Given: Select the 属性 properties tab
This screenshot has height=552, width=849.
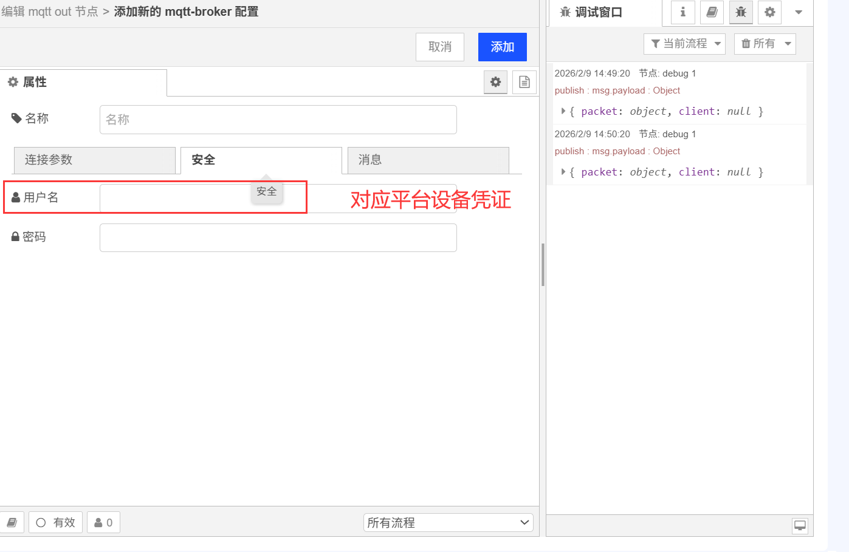Looking at the screenshot, I should pos(83,83).
